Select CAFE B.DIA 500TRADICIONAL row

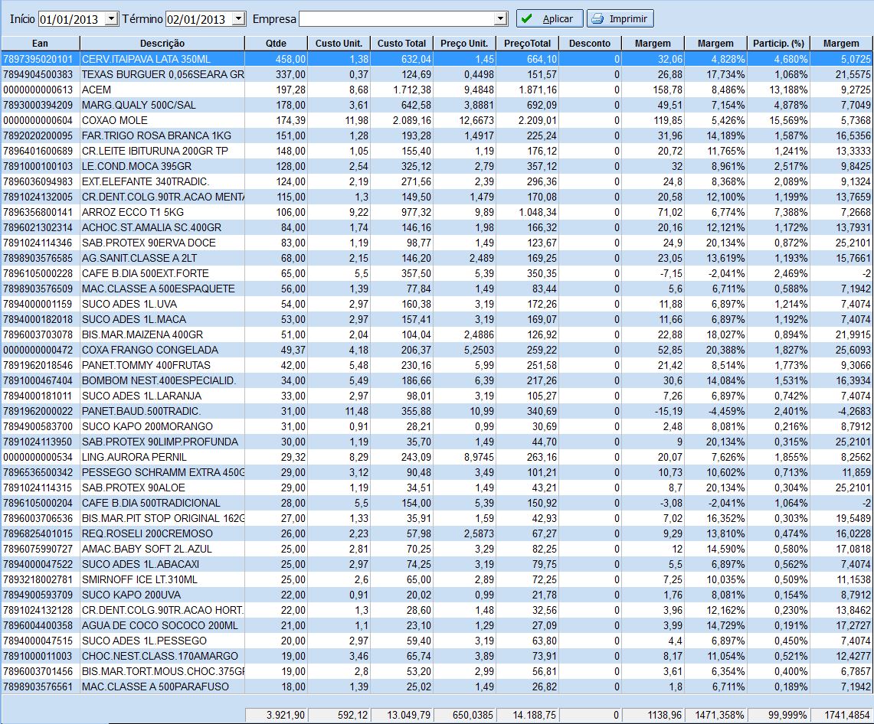point(437,503)
